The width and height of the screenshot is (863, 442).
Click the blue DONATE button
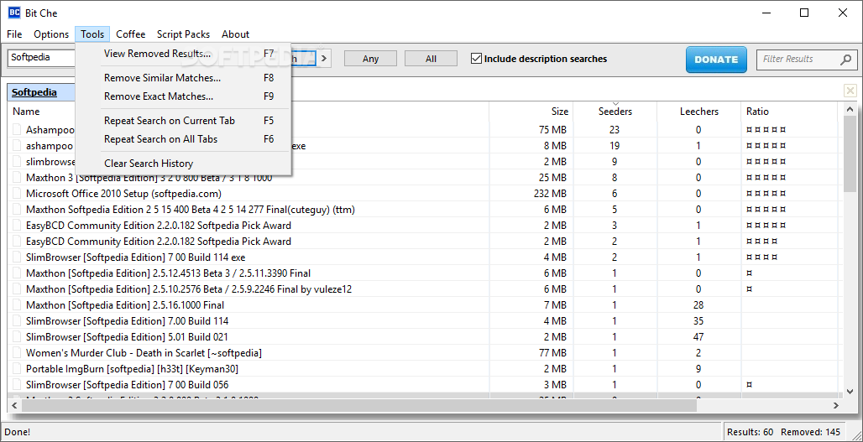pos(716,60)
